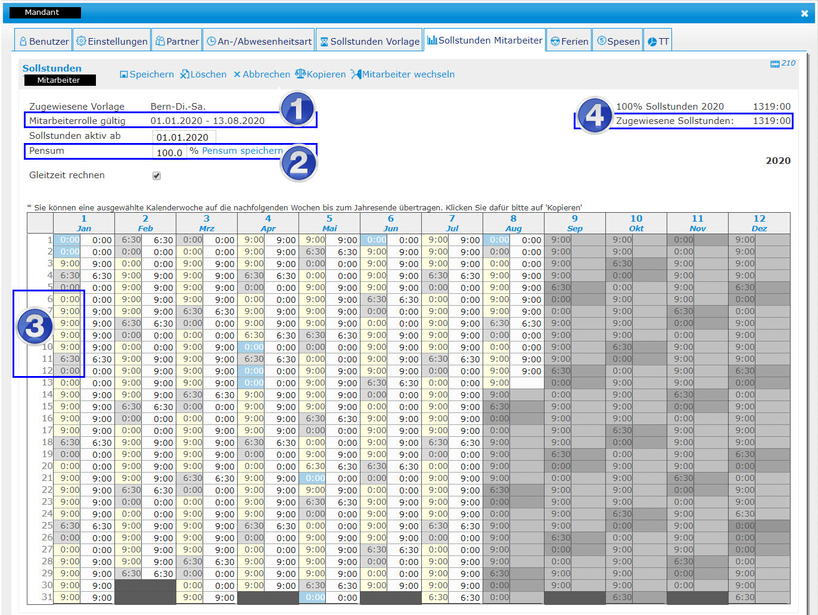Select Dez month column header
The height and width of the screenshot is (615, 818).
click(x=759, y=223)
